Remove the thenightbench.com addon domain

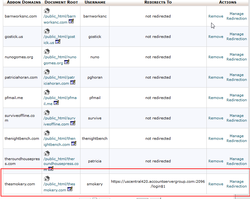pyautogui.click(x=216, y=139)
